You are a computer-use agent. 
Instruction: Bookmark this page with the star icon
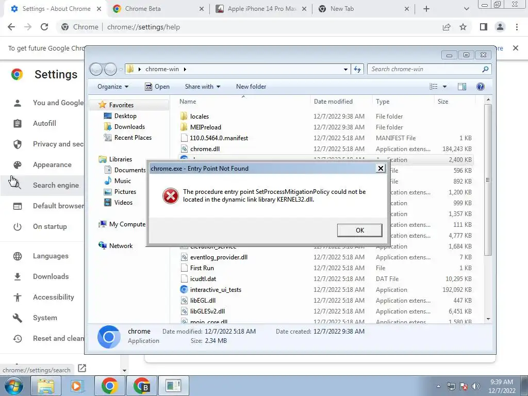pyautogui.click(x=463, y=27)
